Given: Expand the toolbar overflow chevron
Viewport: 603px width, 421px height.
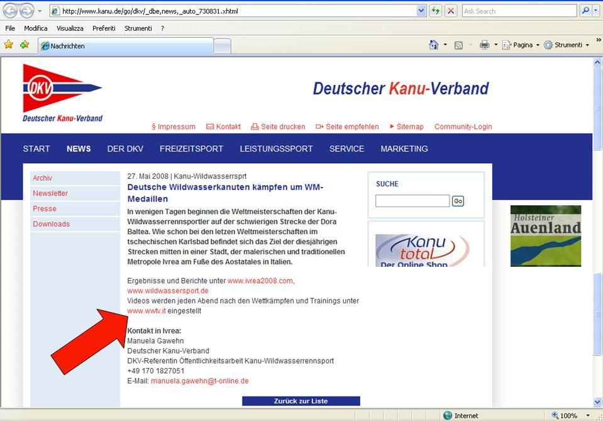Looking at the screenshot, I should (x=599, y=40).
